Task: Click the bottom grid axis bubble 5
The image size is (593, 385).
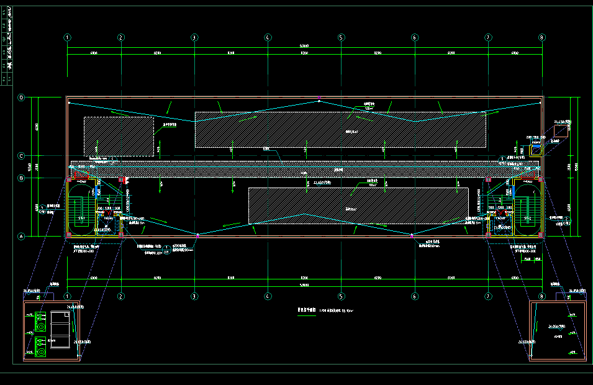Action: pos(341,296)
